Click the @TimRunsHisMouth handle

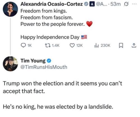(x=44, y=67)
